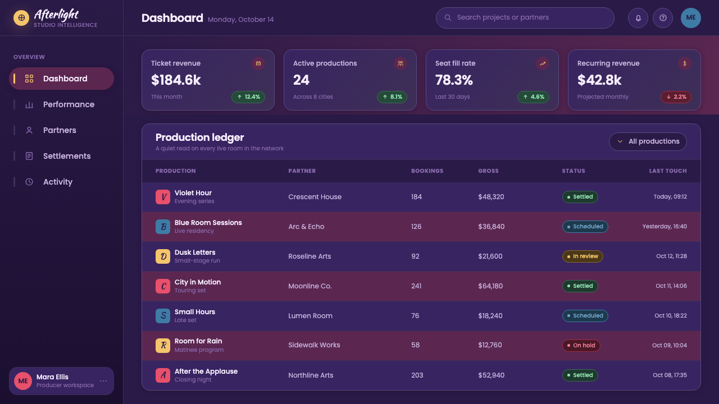Click partner Lumen Room
719x404 pixels.
click(311, 316)
